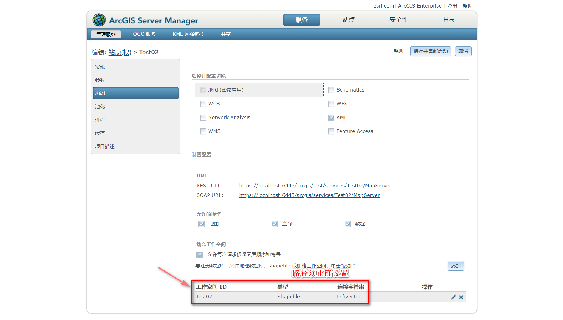Select 进程 in the side menu

click(136, 120)
